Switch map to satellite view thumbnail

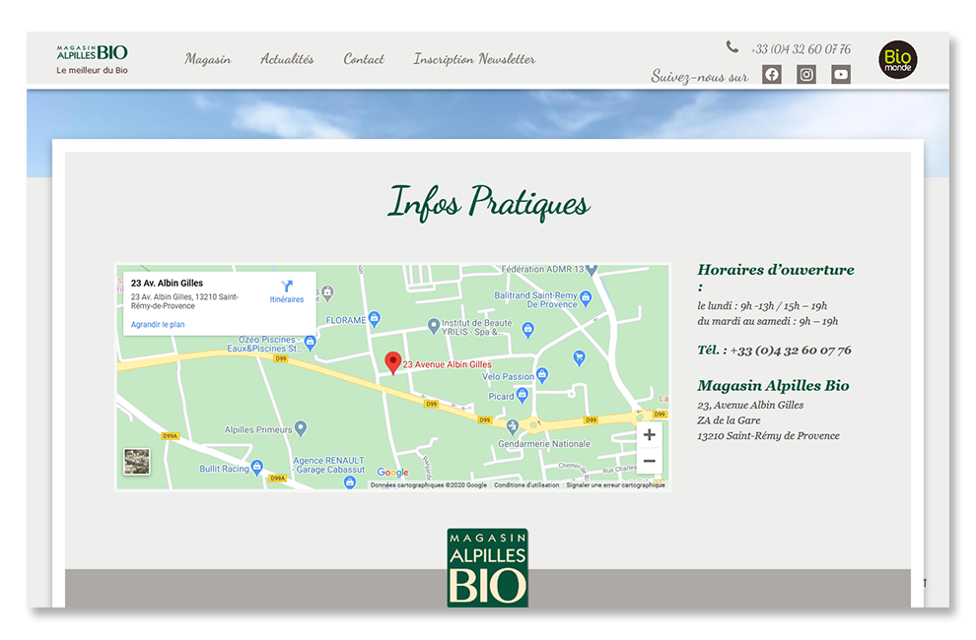[137, 462]
